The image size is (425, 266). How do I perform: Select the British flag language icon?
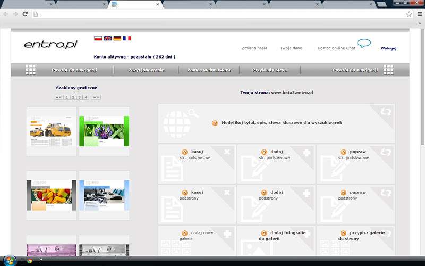[x=107, y=38]
